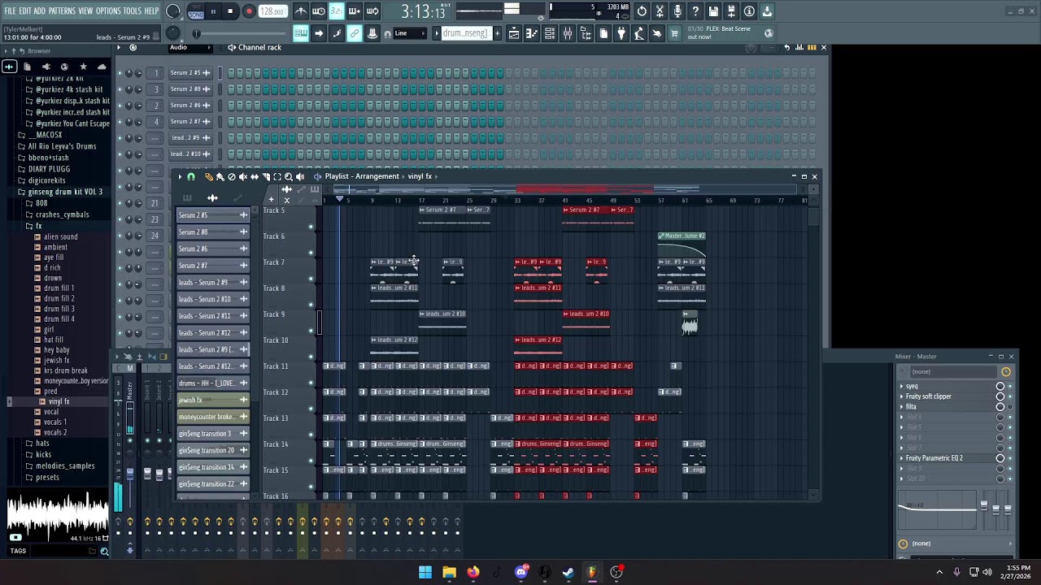Open the mixer view icon in the toolbar
1041x585 pixels.
[x=568, y=33]
